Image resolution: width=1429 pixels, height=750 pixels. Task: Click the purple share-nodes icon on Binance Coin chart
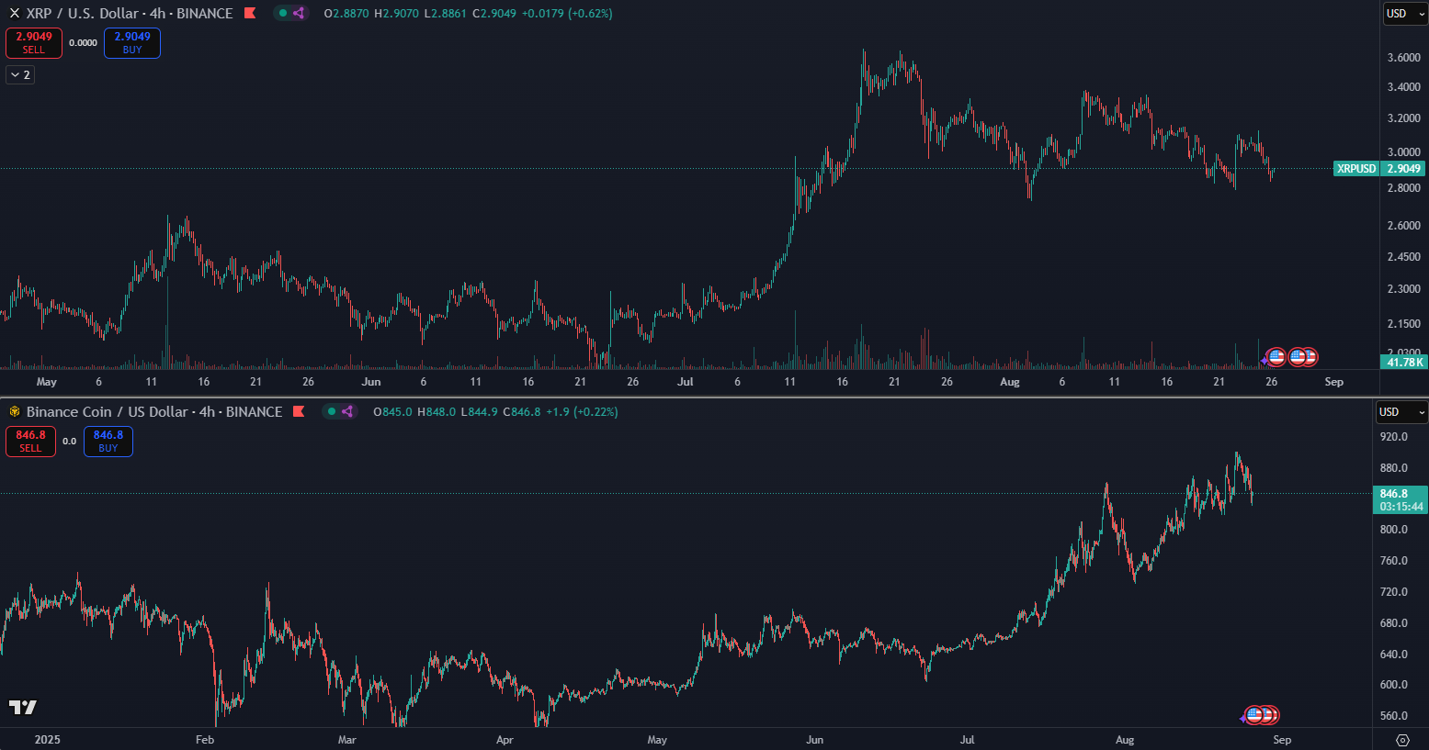pos(347,412)
